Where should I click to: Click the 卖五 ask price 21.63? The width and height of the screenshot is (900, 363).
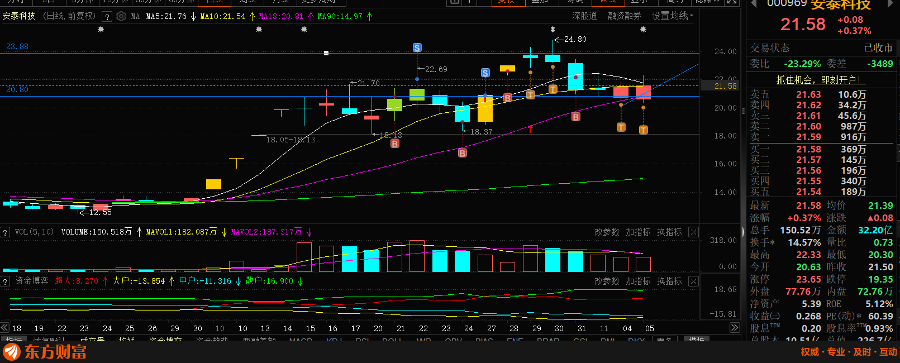click(x=808, y=95)
